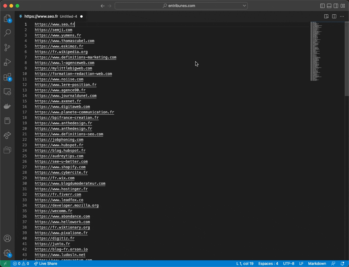Close the unsaved Untitled-4 tab dot
Image resolution: width=349 pixels, height=267 pixels.
click(x=81, y=16)
